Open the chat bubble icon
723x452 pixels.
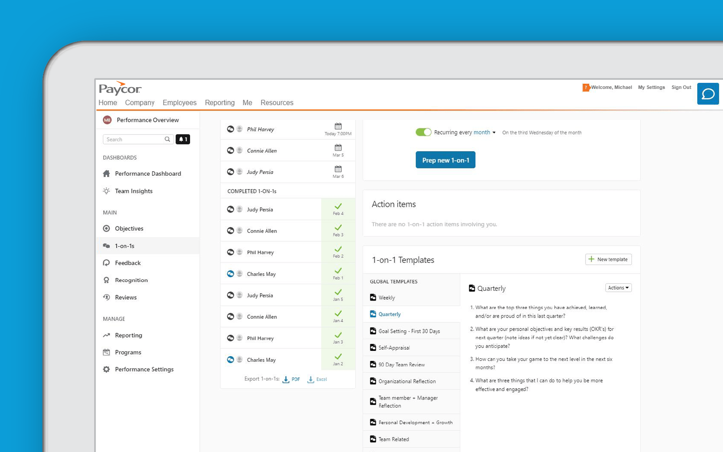[x=708, y=94]
